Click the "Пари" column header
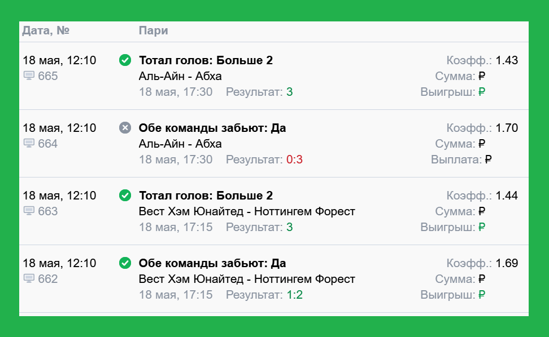This screenshot has width=549, height=337. click(154, 31)
